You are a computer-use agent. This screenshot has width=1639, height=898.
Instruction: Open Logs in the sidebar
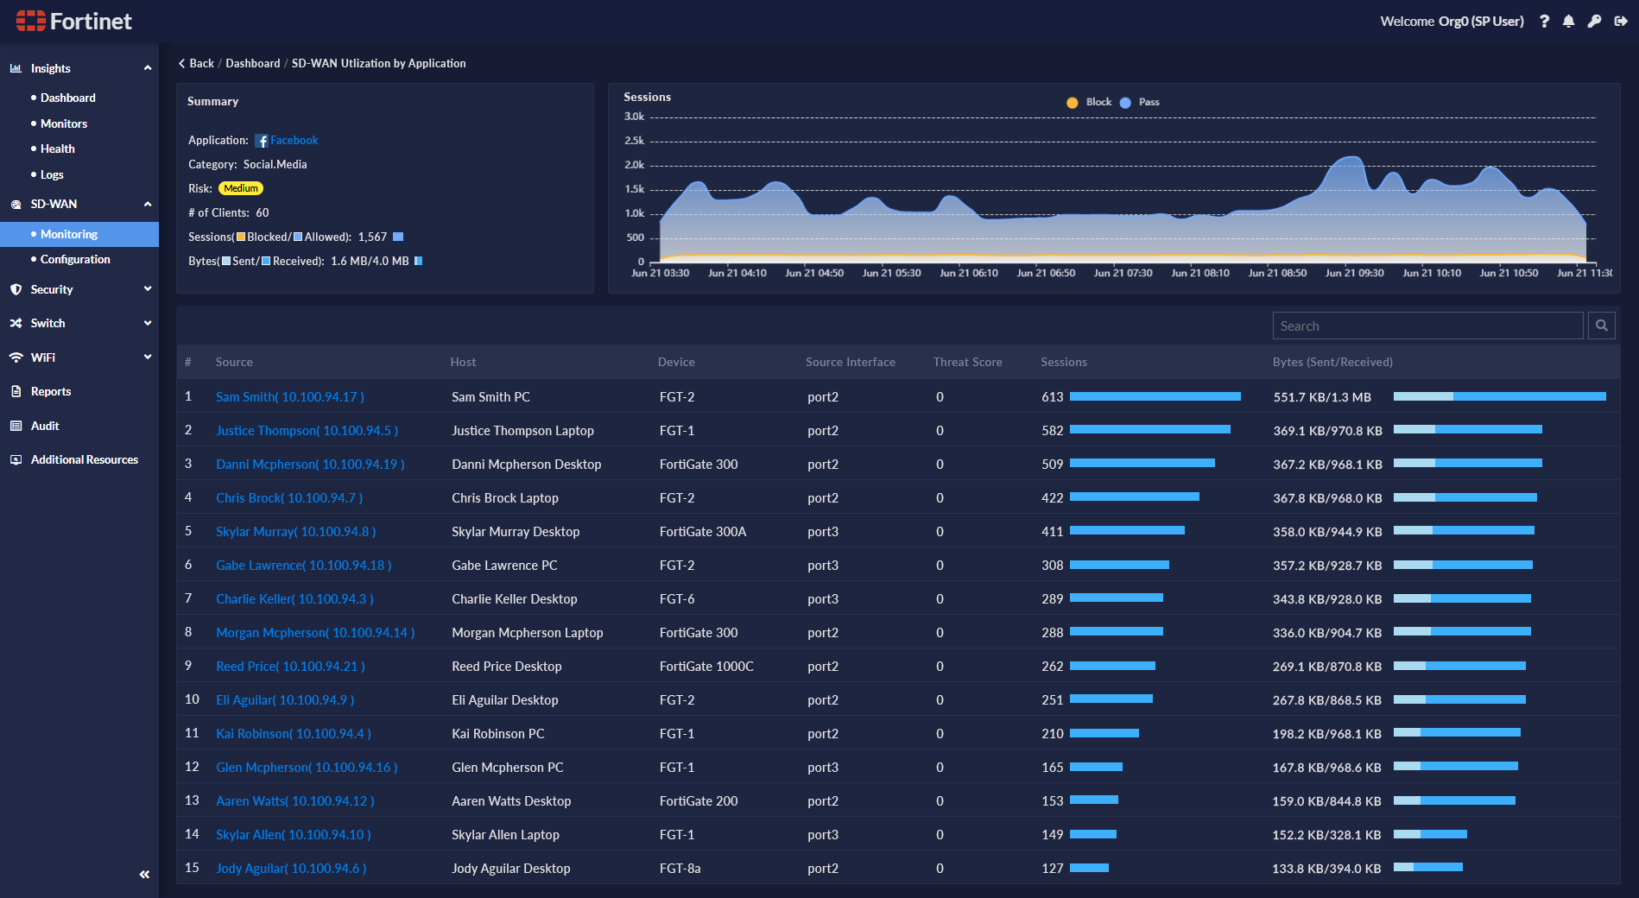point(52,174)
